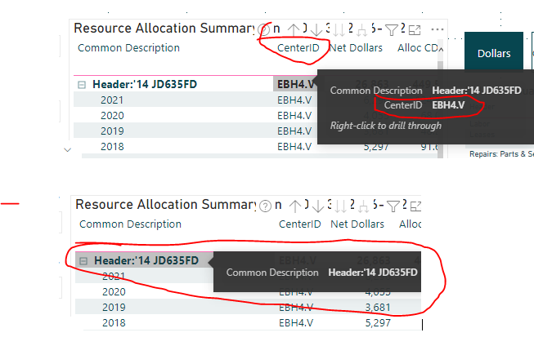This screenshot has height=346, width=534.
Task: Click help question mark in bottom visual title
Action: pos(265,206)
